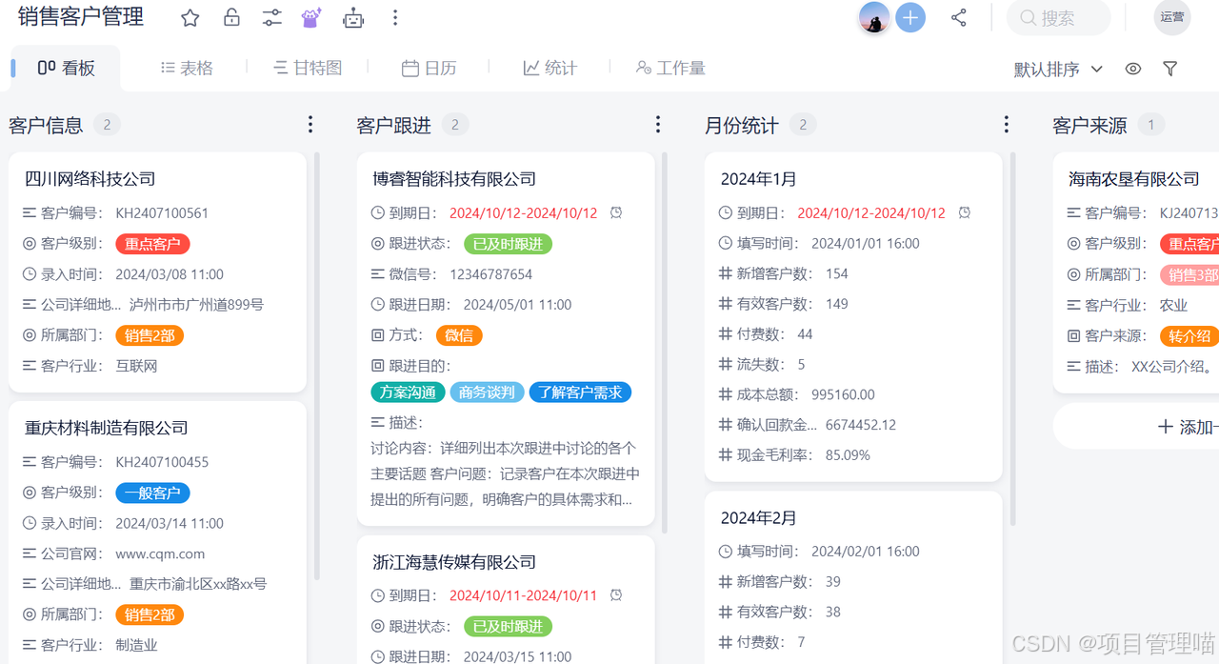Click the user avatar picture

point(874,17)
